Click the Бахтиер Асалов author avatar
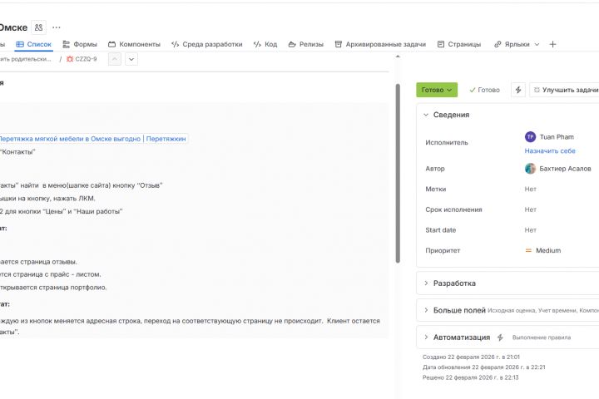This screenshot has height=399, width=599. [x=530, y=169]
